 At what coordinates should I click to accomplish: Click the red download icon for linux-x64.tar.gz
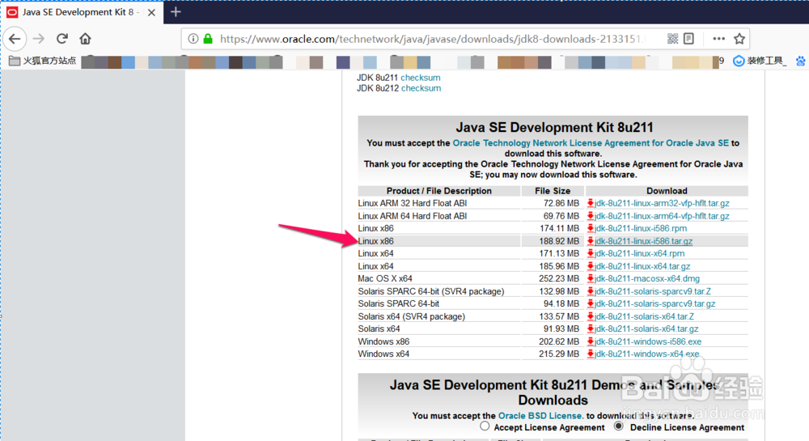(x=591, y=266)
